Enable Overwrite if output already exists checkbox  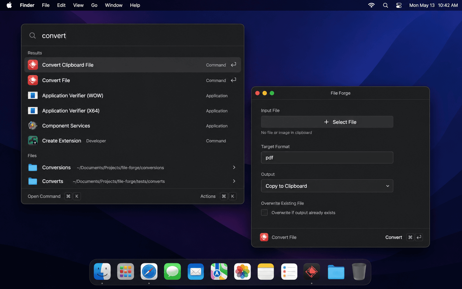click(x=264, y=213)
